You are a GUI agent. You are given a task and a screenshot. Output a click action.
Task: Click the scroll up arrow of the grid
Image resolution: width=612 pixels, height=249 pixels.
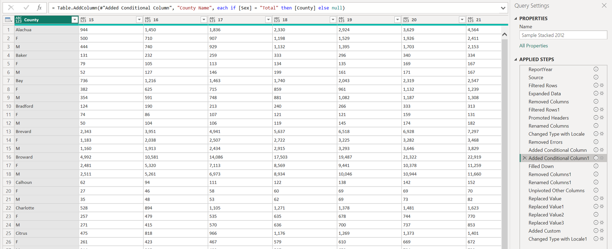(x=505, y=34)
